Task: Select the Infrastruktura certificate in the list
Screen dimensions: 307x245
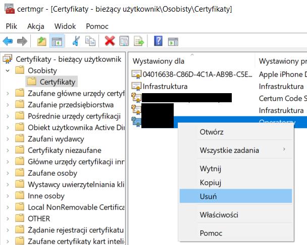Action: coord(165,86)
